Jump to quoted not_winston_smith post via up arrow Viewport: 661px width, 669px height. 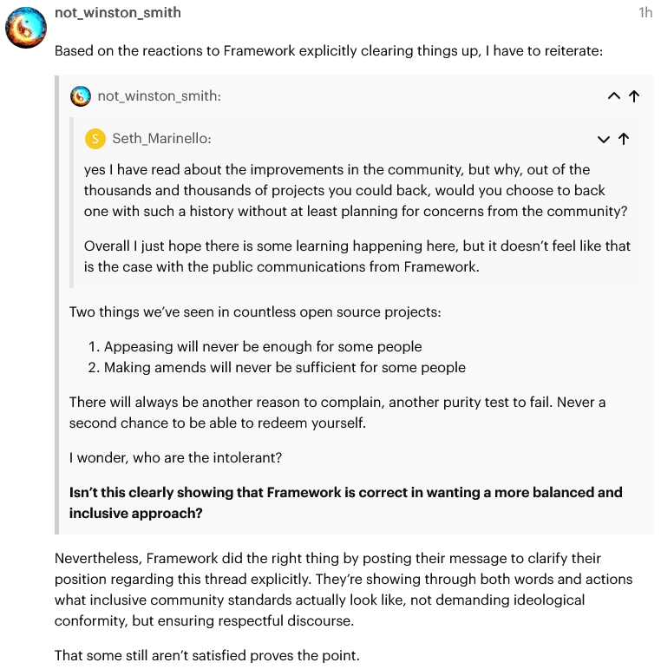634,96
